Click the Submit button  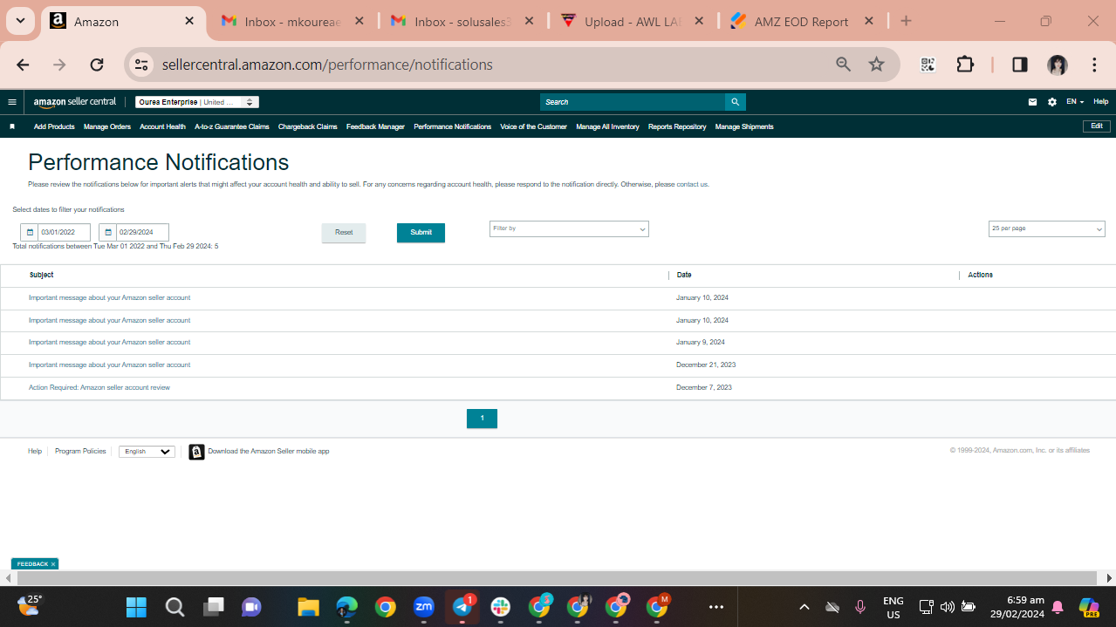(x=421, y=233)
